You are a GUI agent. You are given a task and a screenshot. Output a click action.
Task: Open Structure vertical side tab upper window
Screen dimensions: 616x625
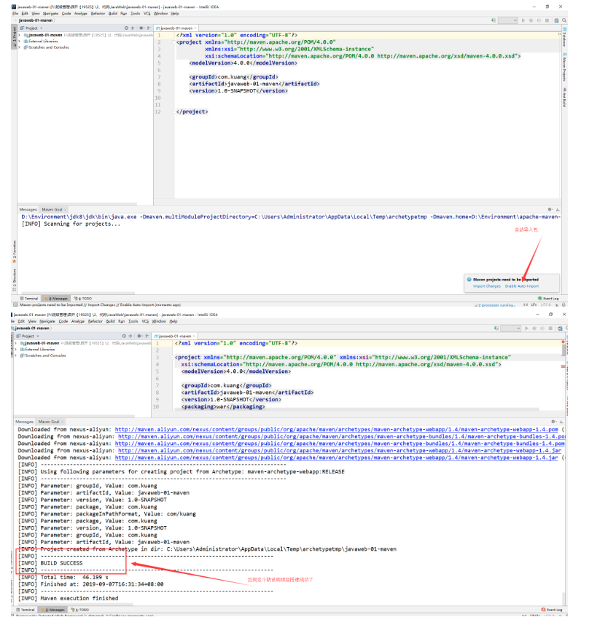click(x=15, y=279)
